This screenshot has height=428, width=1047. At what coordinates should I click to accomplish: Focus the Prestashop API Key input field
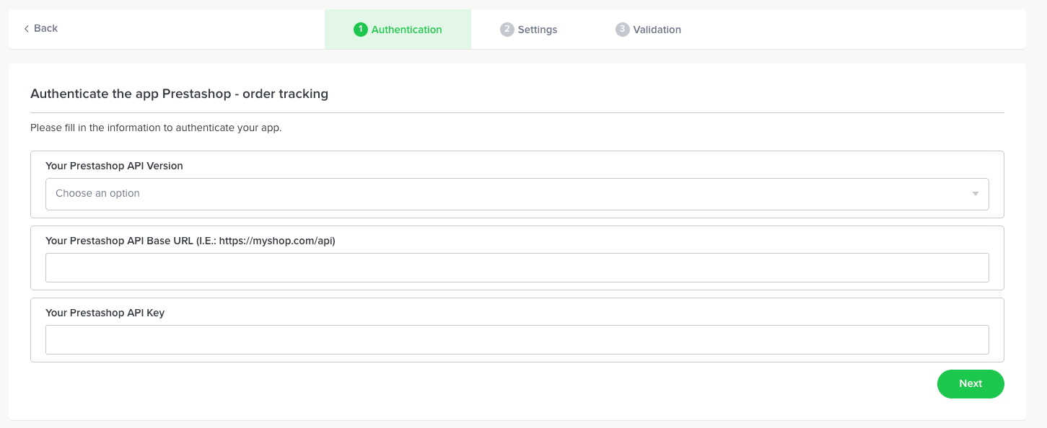(x=517, y=339)
